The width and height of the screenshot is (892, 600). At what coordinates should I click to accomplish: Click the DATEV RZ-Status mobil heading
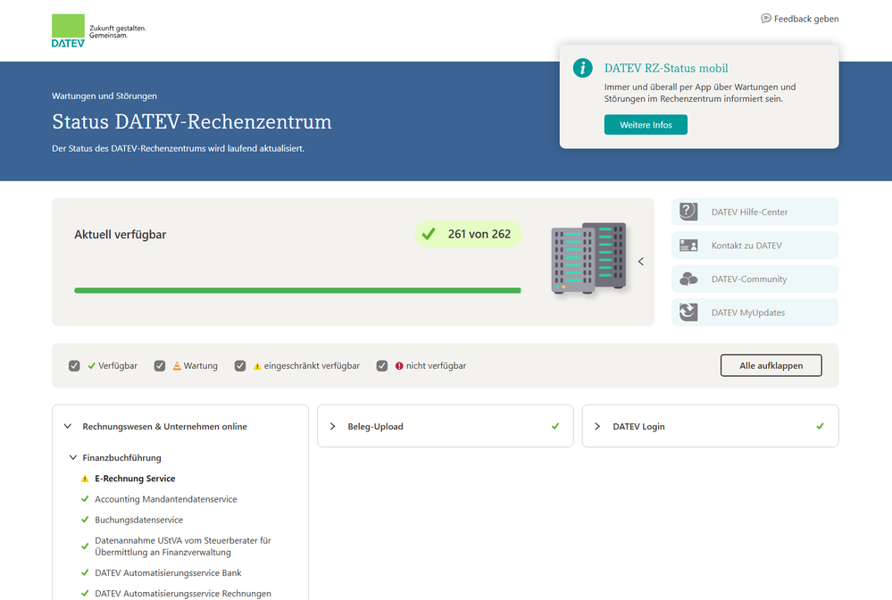pyautogui.click(x=665, y=68)
